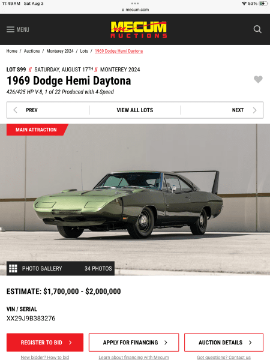Tap the mecum.com address bar
This screenshot has height=360, width=270.
click(x=135, y=10)
